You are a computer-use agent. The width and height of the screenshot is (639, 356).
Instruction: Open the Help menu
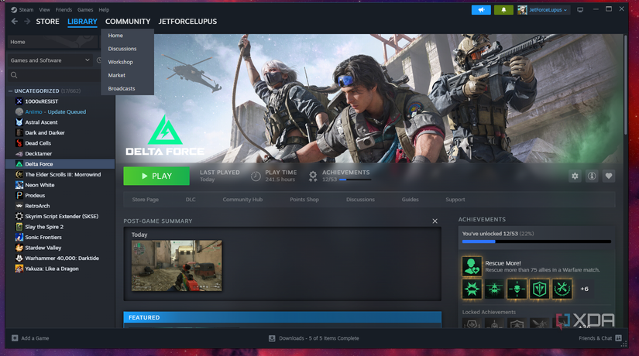click(104, 9)
